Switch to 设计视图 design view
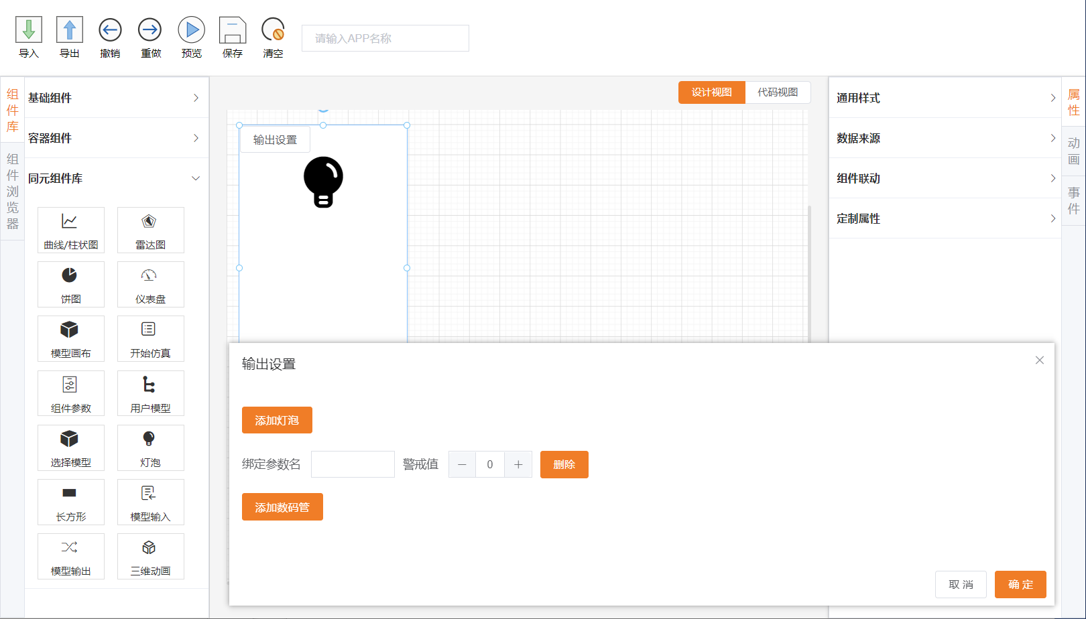Viewport: 1086px width, 619px height. [712, 92]
